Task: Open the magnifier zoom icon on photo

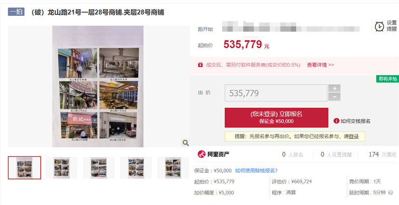Action: tap(186, 143)
